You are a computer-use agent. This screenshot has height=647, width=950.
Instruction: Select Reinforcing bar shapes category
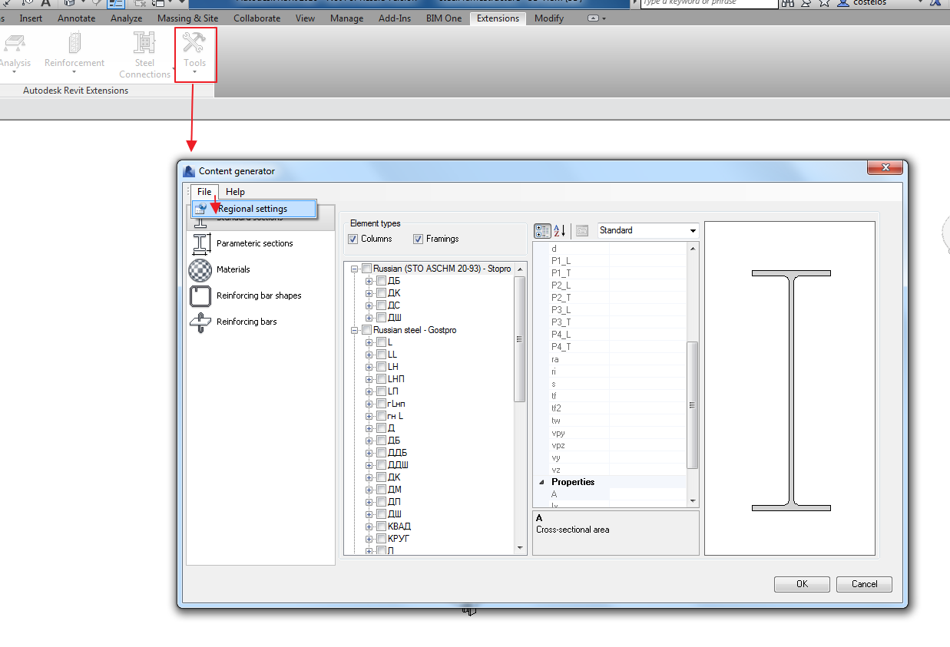[x=258, y=295]
